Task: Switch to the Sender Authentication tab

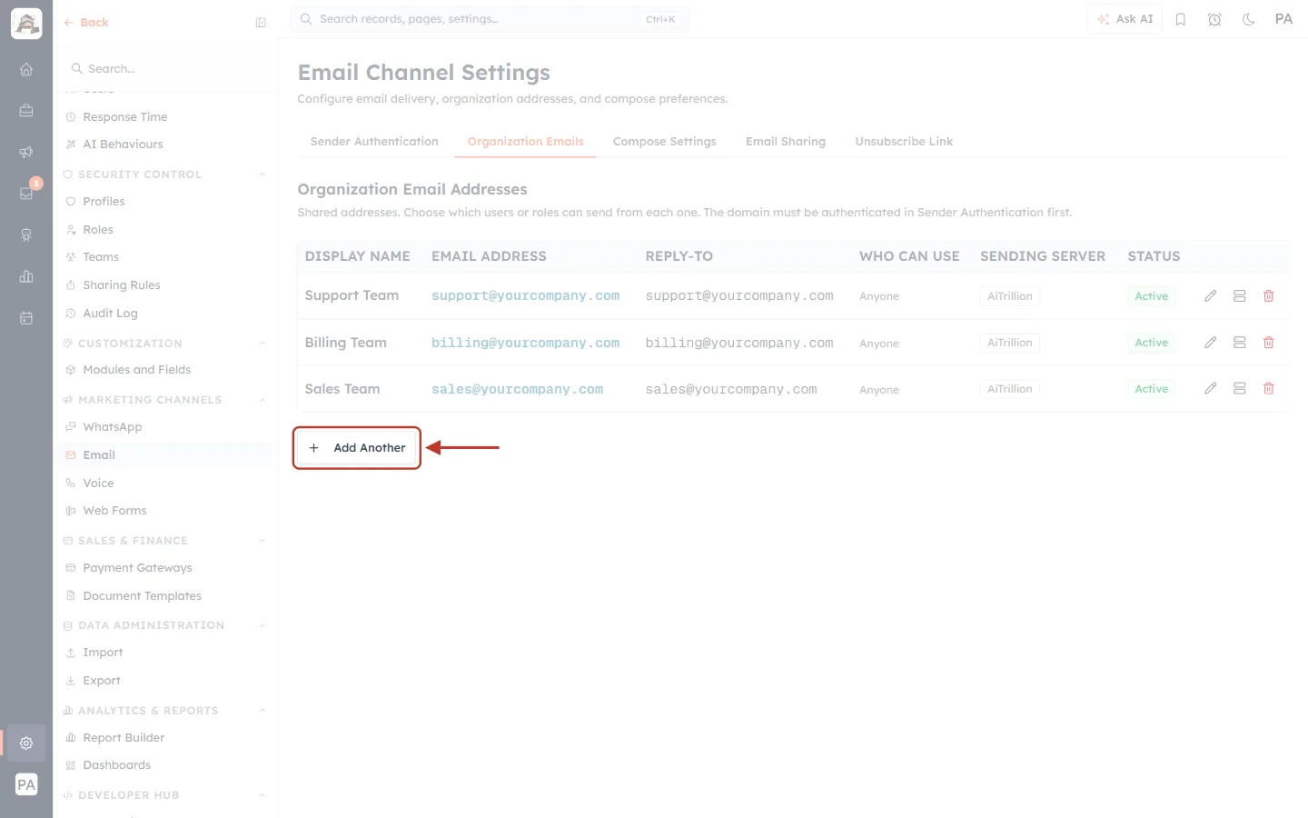Action: point(374,142)
